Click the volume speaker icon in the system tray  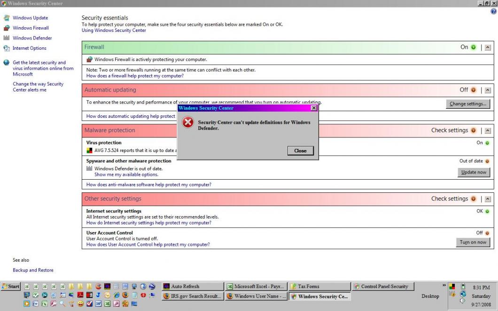[x=462, y=300]
